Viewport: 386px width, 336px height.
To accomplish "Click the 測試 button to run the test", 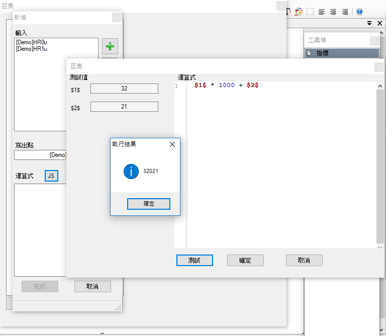I will point(195,261).
